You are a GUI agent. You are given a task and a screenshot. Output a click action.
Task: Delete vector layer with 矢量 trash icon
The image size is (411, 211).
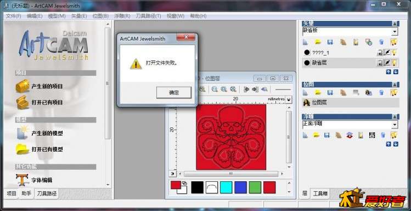(382, 42)
